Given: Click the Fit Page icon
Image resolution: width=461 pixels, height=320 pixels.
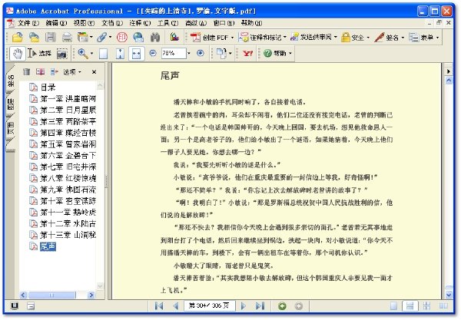Looking at the screenshot, I should pos(120,54).
